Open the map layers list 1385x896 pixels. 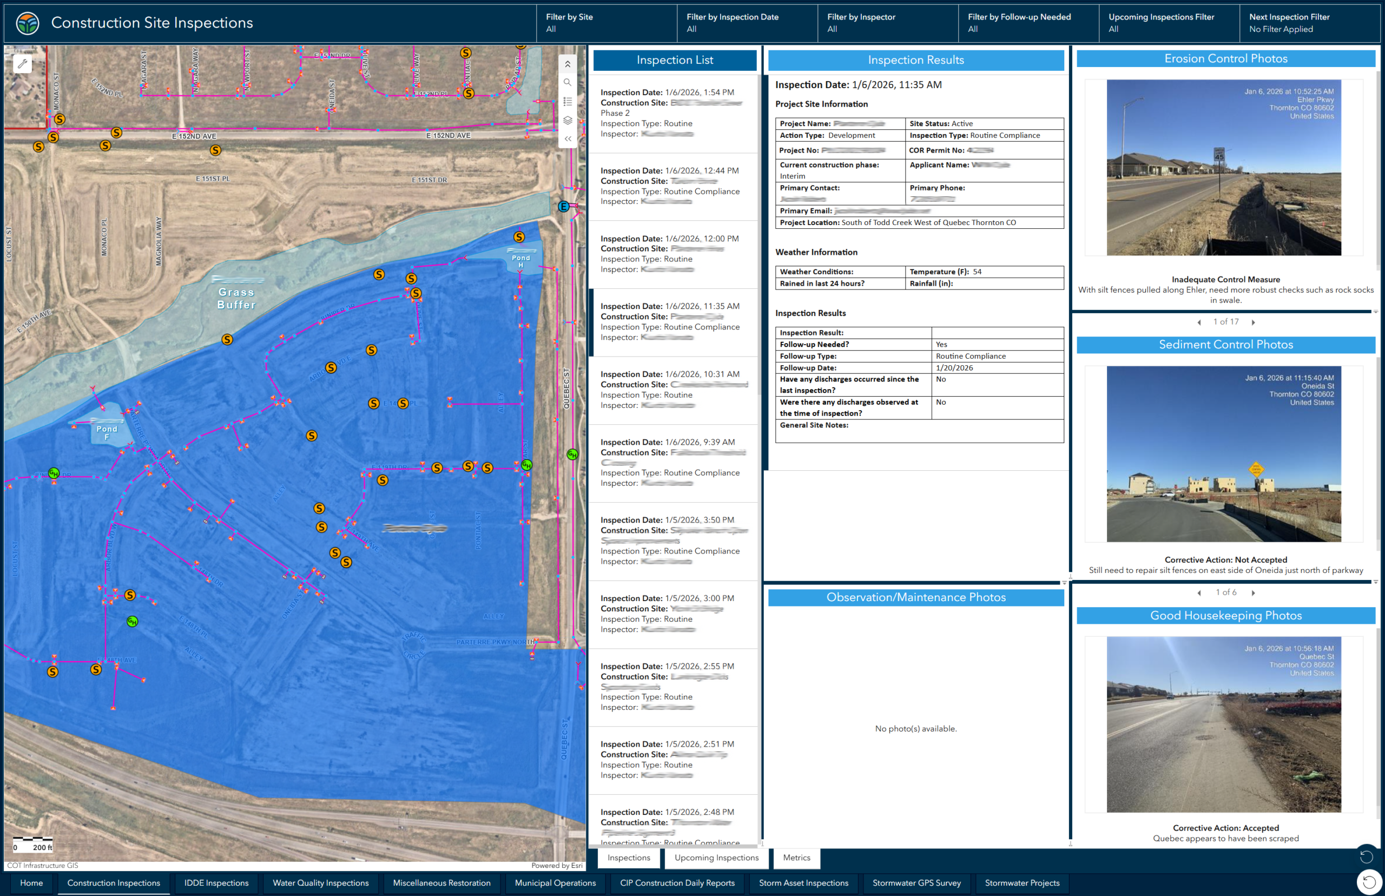pos(568,120)
